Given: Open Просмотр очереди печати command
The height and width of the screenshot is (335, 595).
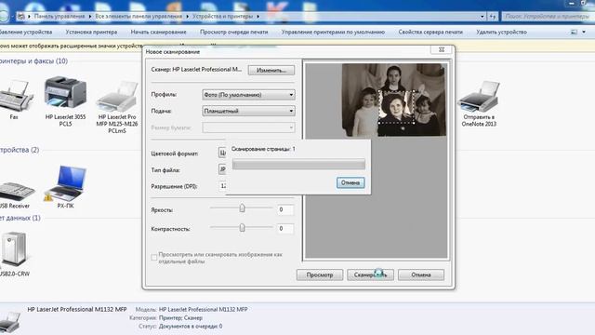Looking at the screenshot, I should (233, 33).
